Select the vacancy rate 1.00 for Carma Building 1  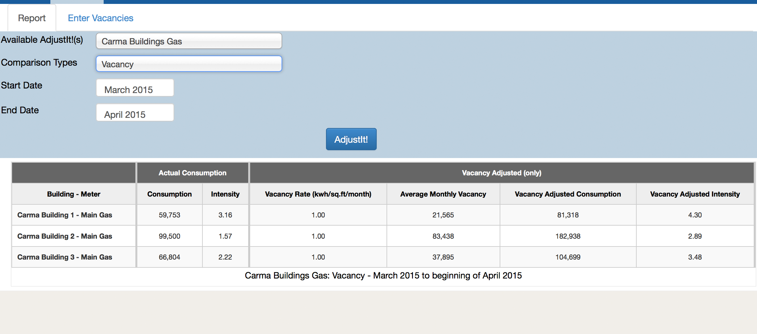click(318, 215)
